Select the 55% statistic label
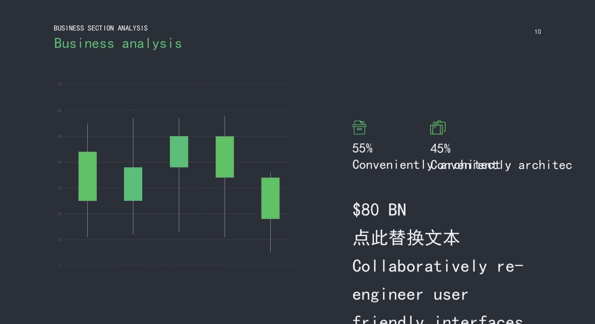595x324 pixels. click(362, 148)
